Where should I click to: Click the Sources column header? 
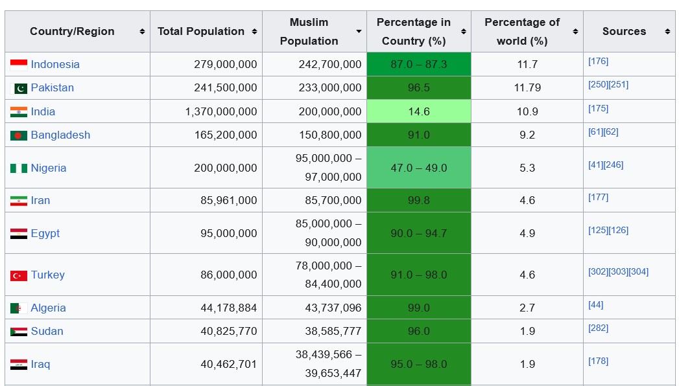tap(624, 32)
